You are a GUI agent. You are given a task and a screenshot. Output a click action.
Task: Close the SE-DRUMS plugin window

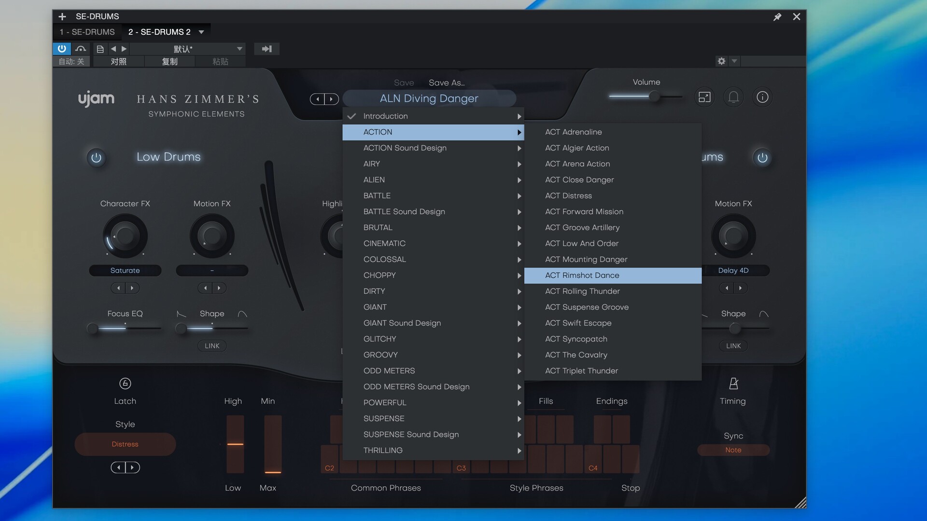pyautogui.click(x=797, y=16)
